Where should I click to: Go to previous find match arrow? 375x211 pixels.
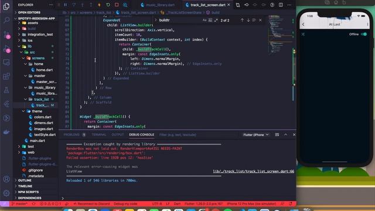coord(242,21)
